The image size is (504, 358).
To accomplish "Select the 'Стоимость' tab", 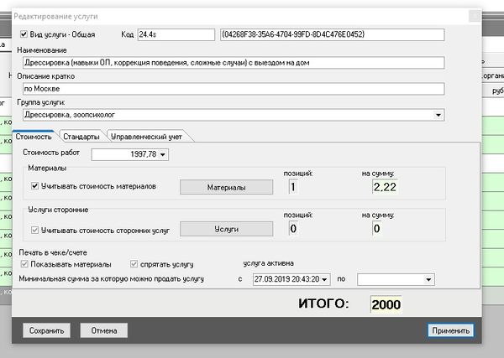I will pos(33,136).
